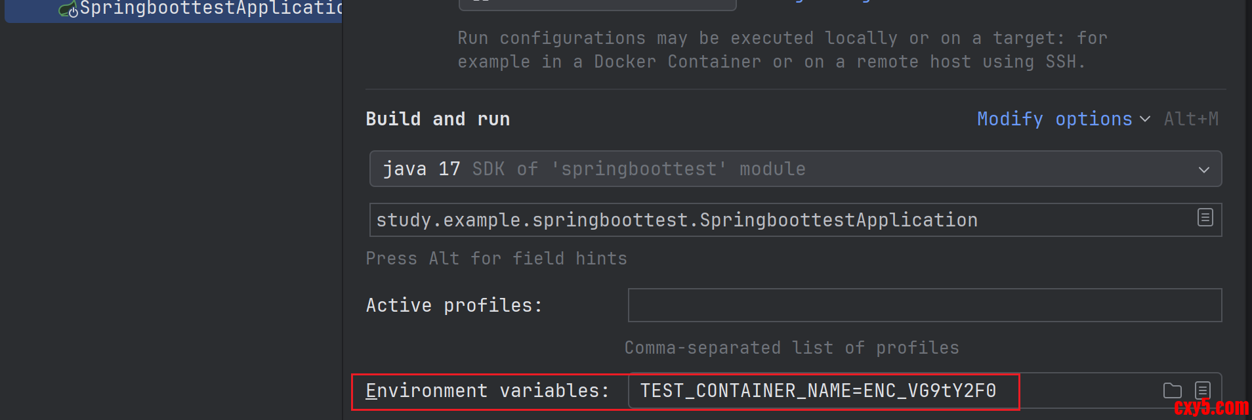Click the browse icon in main class field

[x=1205, y=217]
